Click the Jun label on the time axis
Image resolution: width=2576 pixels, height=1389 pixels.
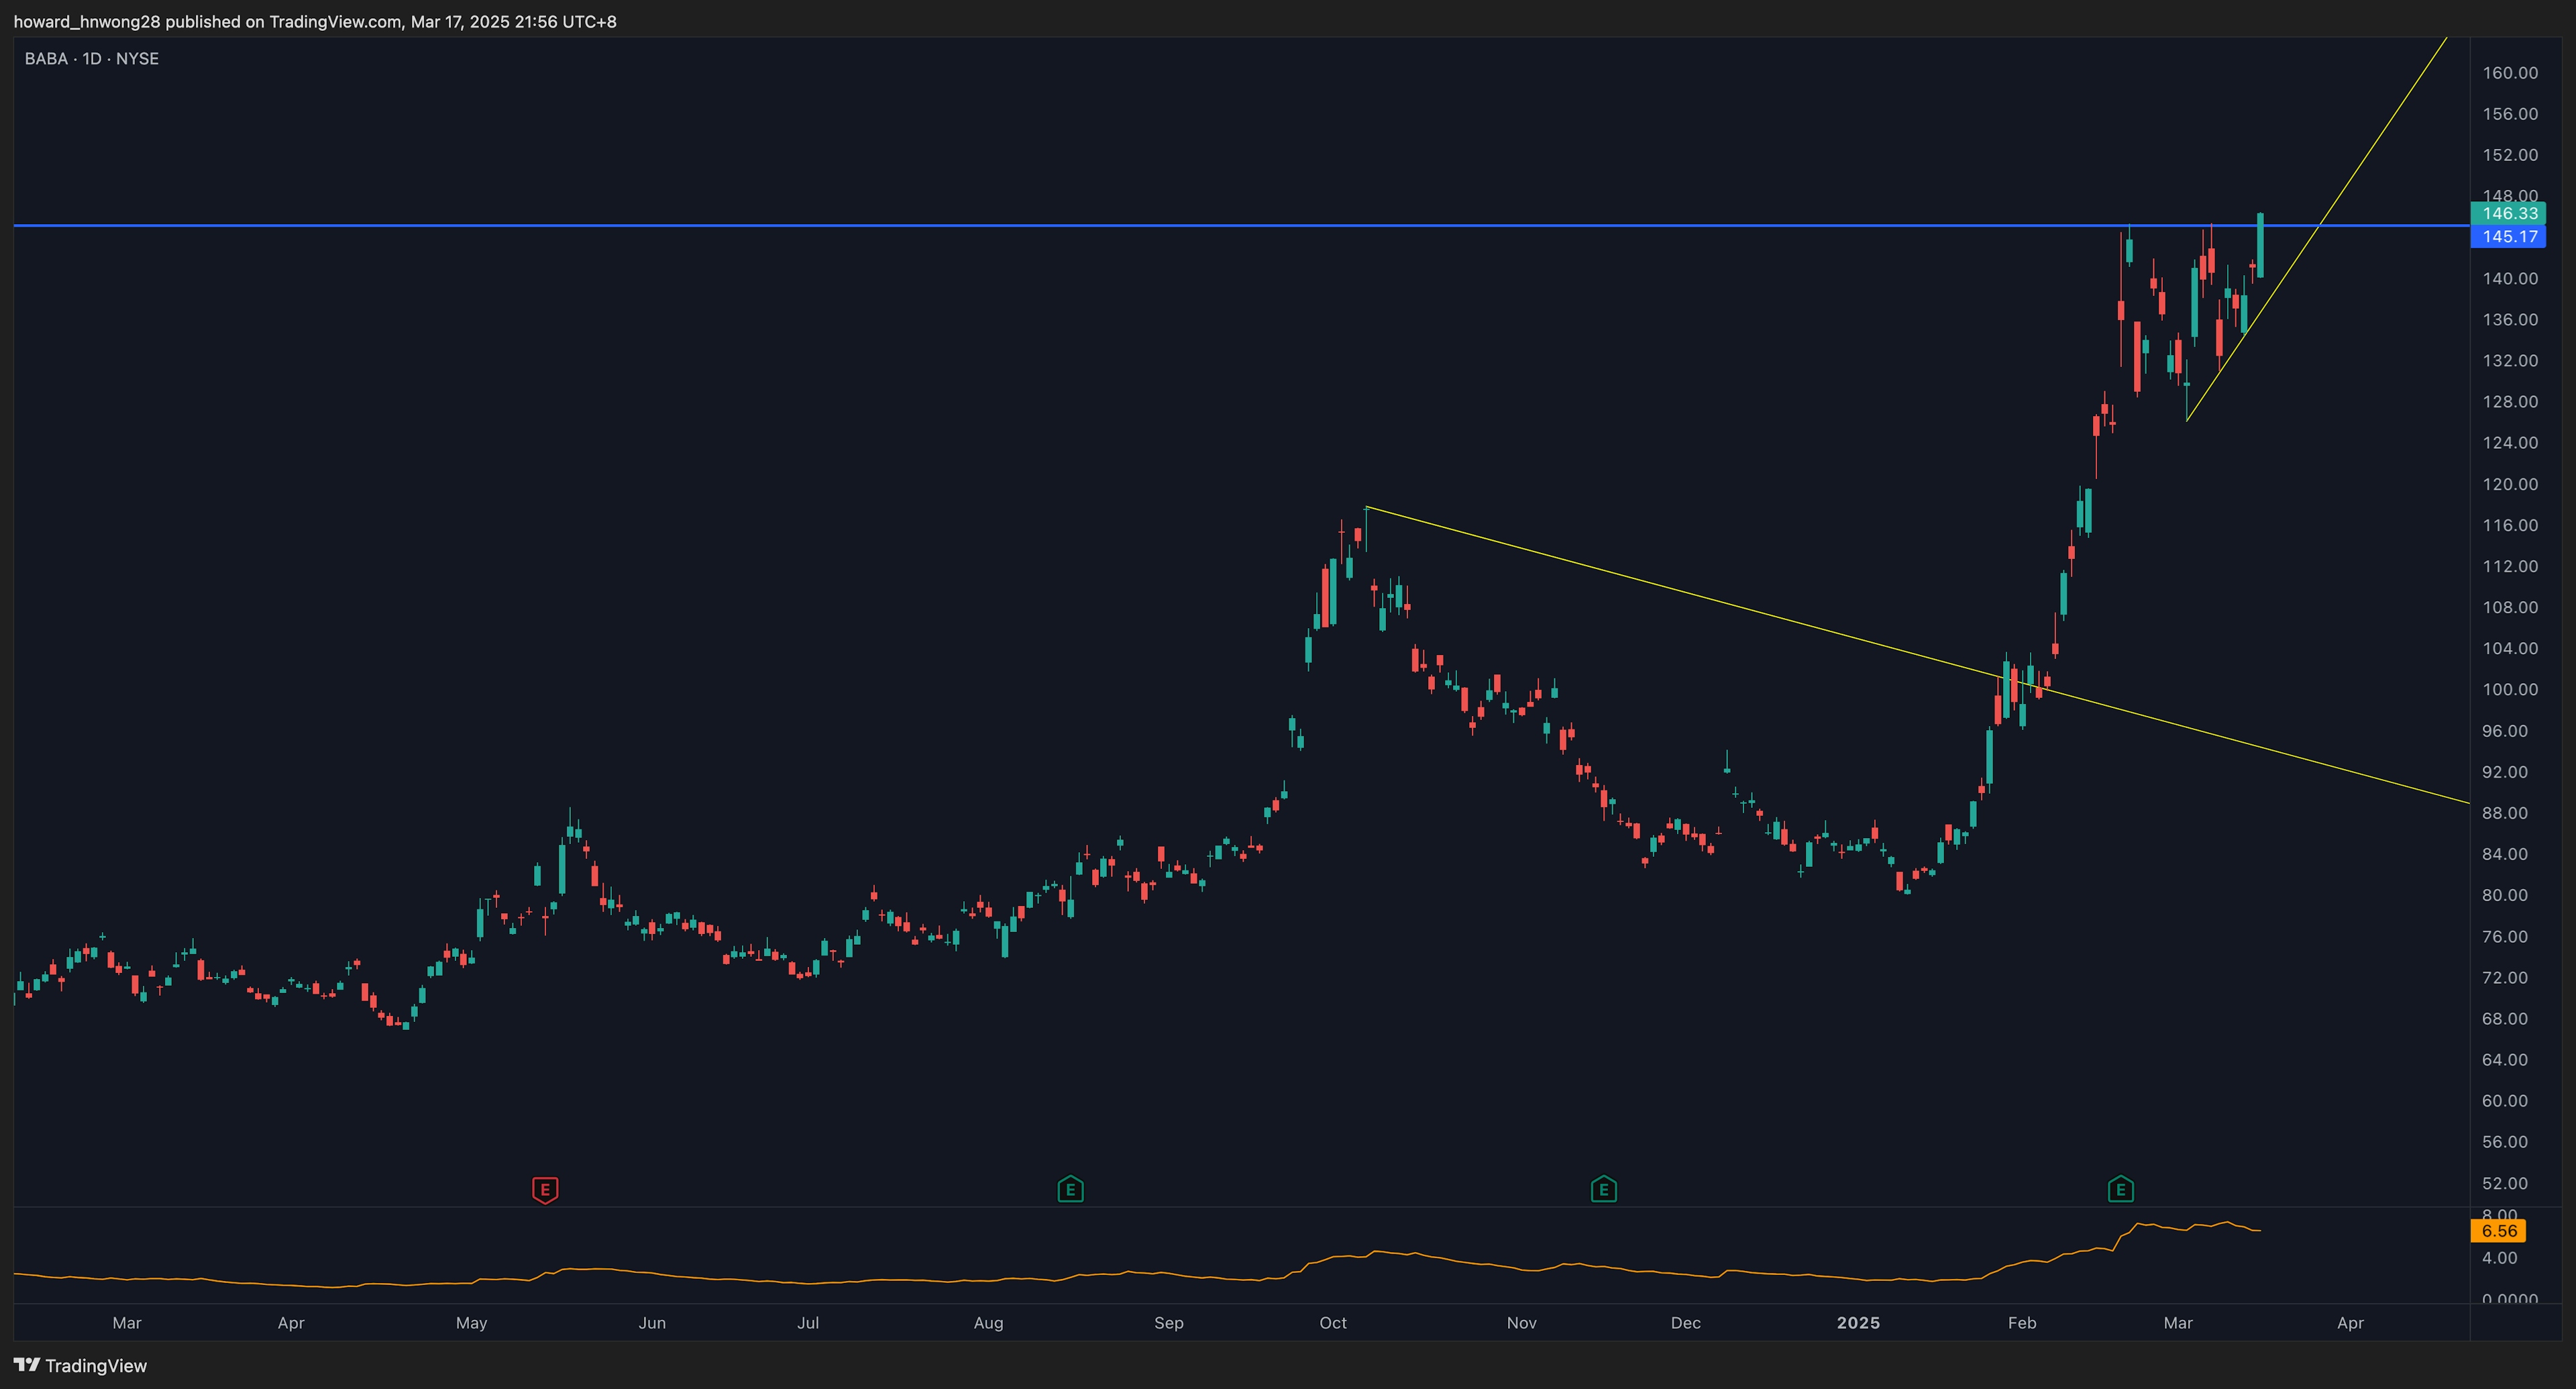point(652,1322)
